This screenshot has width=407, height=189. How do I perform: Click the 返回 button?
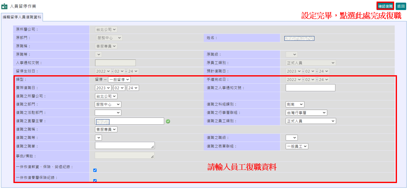[x=400, y=6]
